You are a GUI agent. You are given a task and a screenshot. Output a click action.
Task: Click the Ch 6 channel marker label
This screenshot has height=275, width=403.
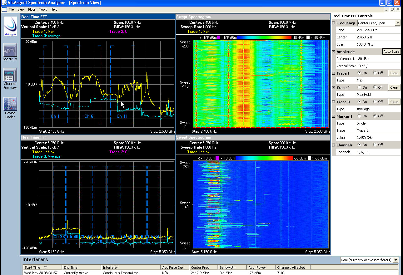pyautogui.click(x=89, y=116)
